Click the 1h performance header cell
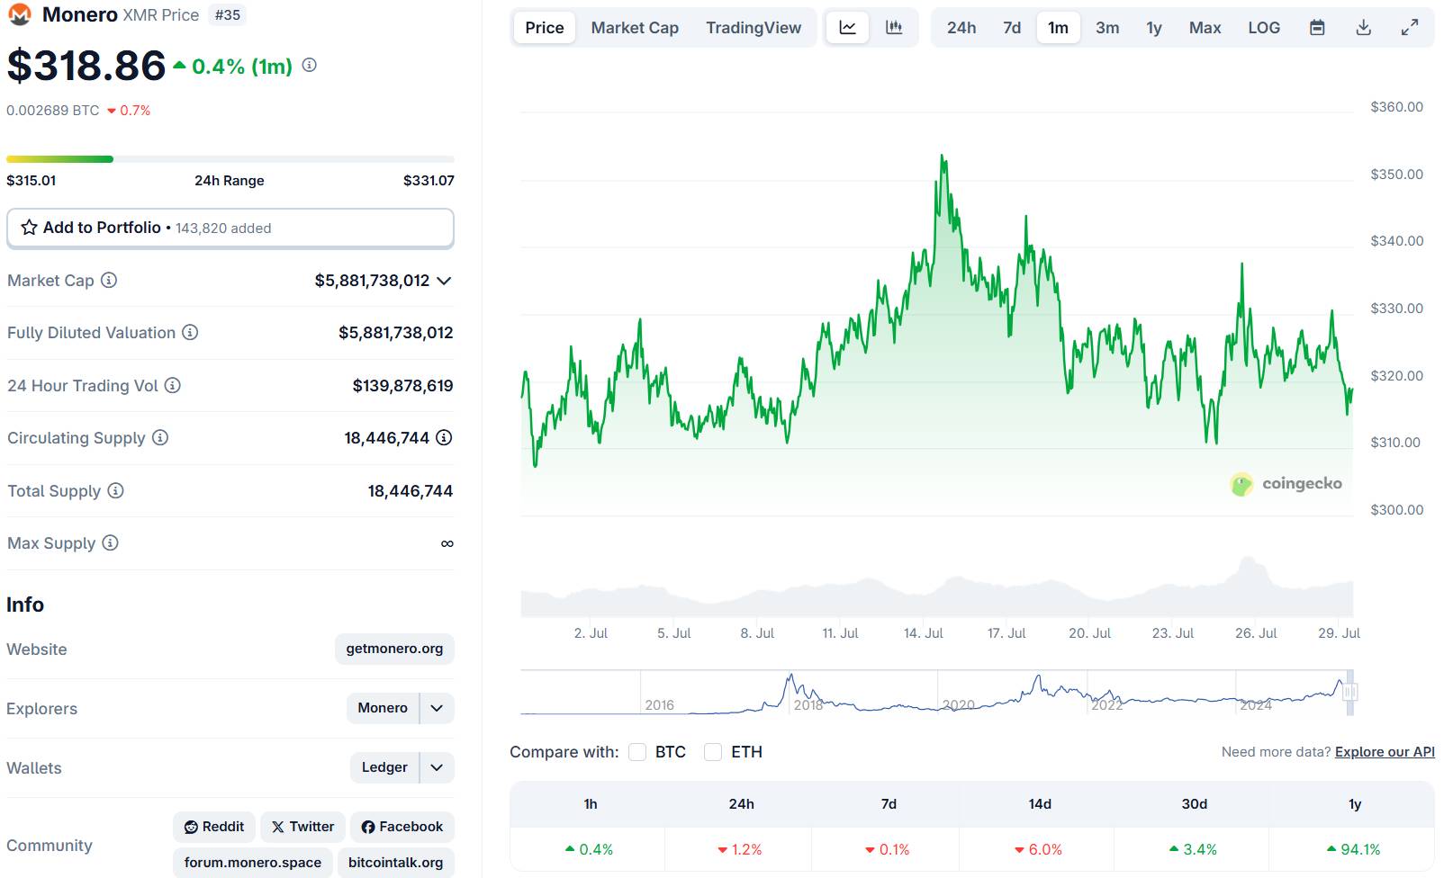 (591, 804)
